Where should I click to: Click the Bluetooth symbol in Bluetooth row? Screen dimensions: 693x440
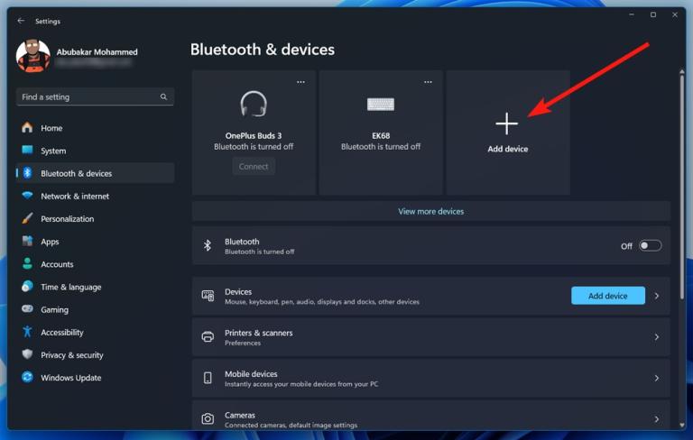click(208, 245)
